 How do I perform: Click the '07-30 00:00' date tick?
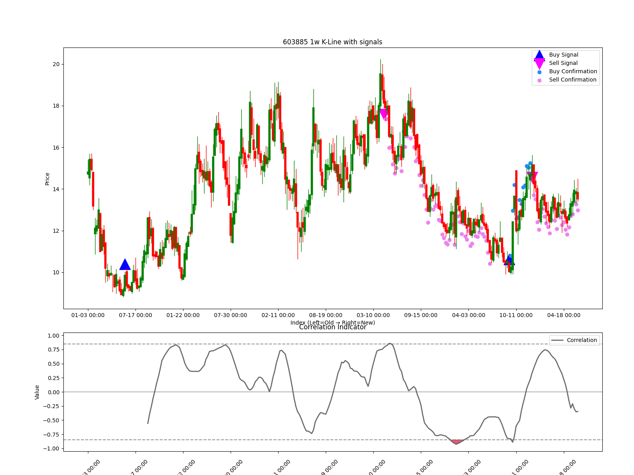pyautogui.click(x=231, y=315)
